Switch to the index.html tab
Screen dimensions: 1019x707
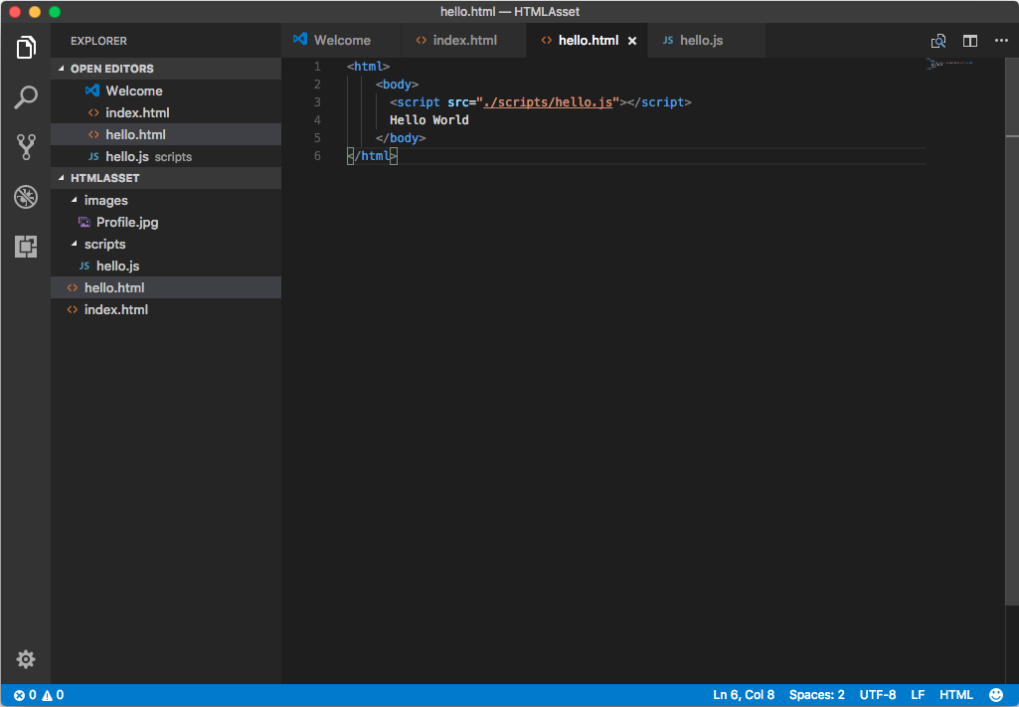tap(464, 41)
